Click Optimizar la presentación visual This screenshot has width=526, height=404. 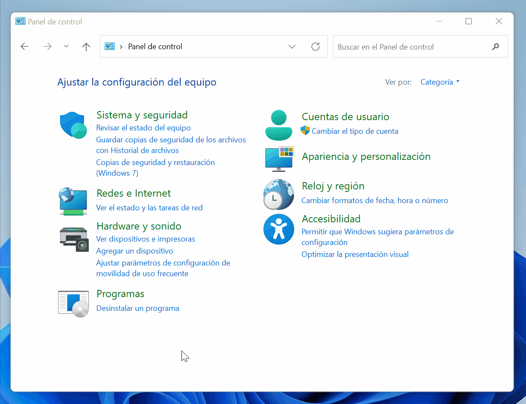tap(355, 254)
